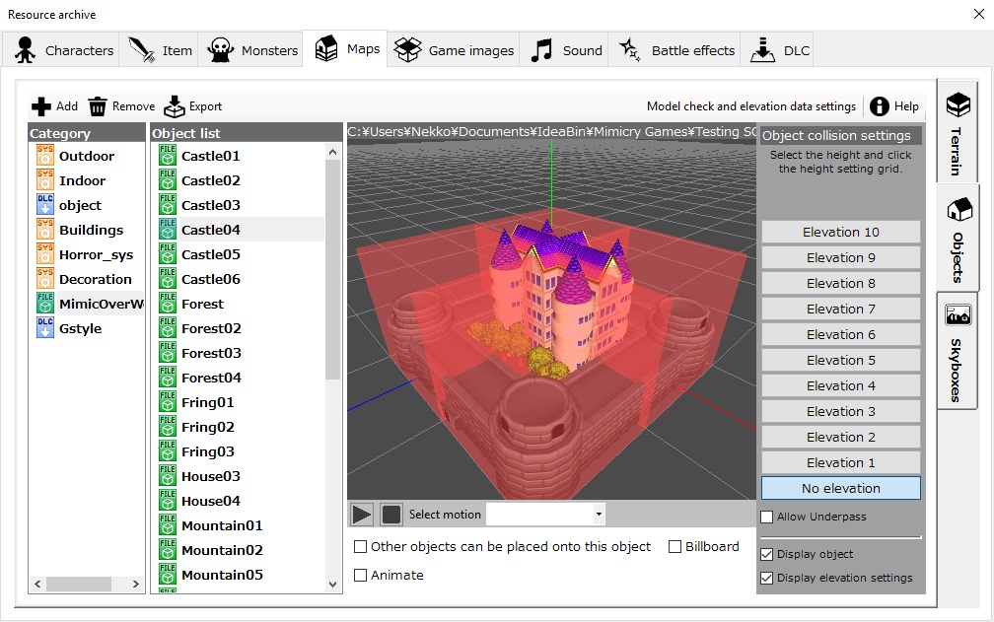Enable Other objects can be placed onto this object

(x=360, y=547)
